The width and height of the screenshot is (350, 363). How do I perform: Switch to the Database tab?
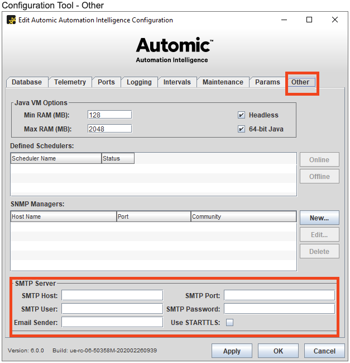point(27,82)
